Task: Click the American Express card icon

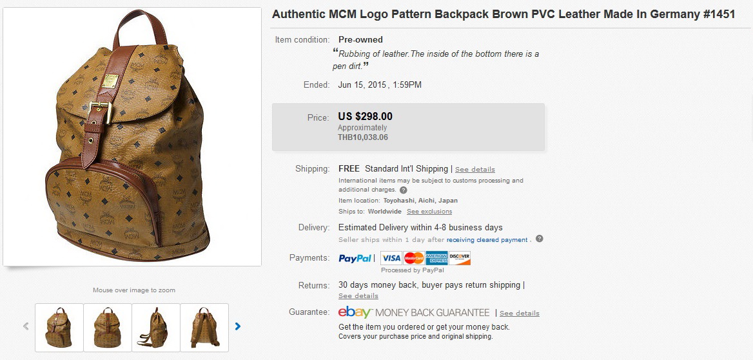Action: point(436,258)
